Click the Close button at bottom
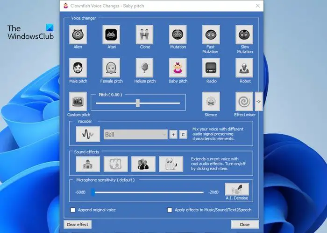The image size is (327, 233). [x=245, y=225]
